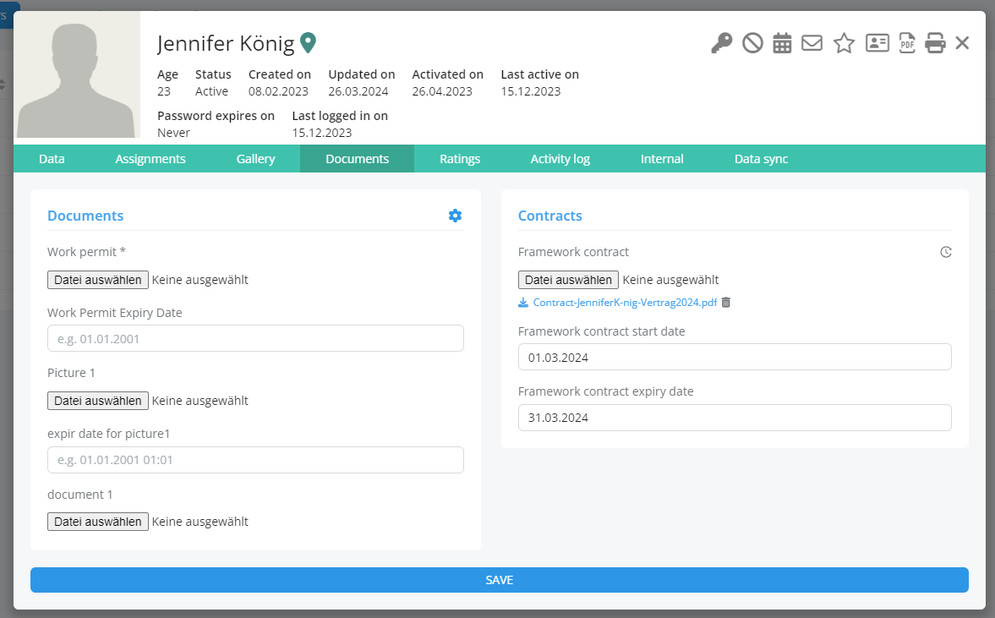This screenshot has width=995, height=618.
Task: Open Documents section gear settings
Action: point(455,216)
